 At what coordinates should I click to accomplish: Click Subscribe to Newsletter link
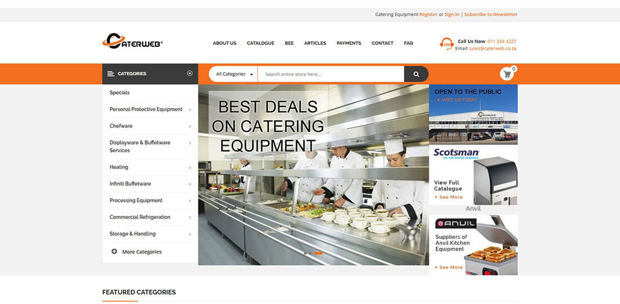pyautogui.click(x=491, y=14)
